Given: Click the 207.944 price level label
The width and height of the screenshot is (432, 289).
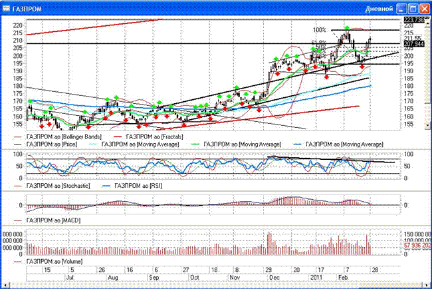Looking at the screenshot, I should (414, 43).
